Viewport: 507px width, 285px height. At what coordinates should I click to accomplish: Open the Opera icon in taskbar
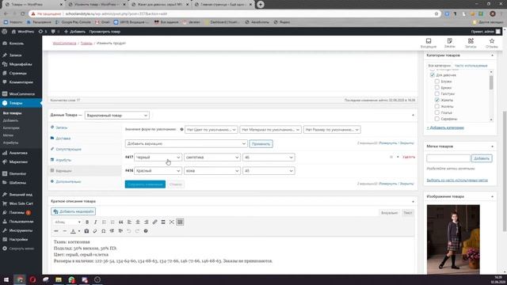(x=32, y=279)
